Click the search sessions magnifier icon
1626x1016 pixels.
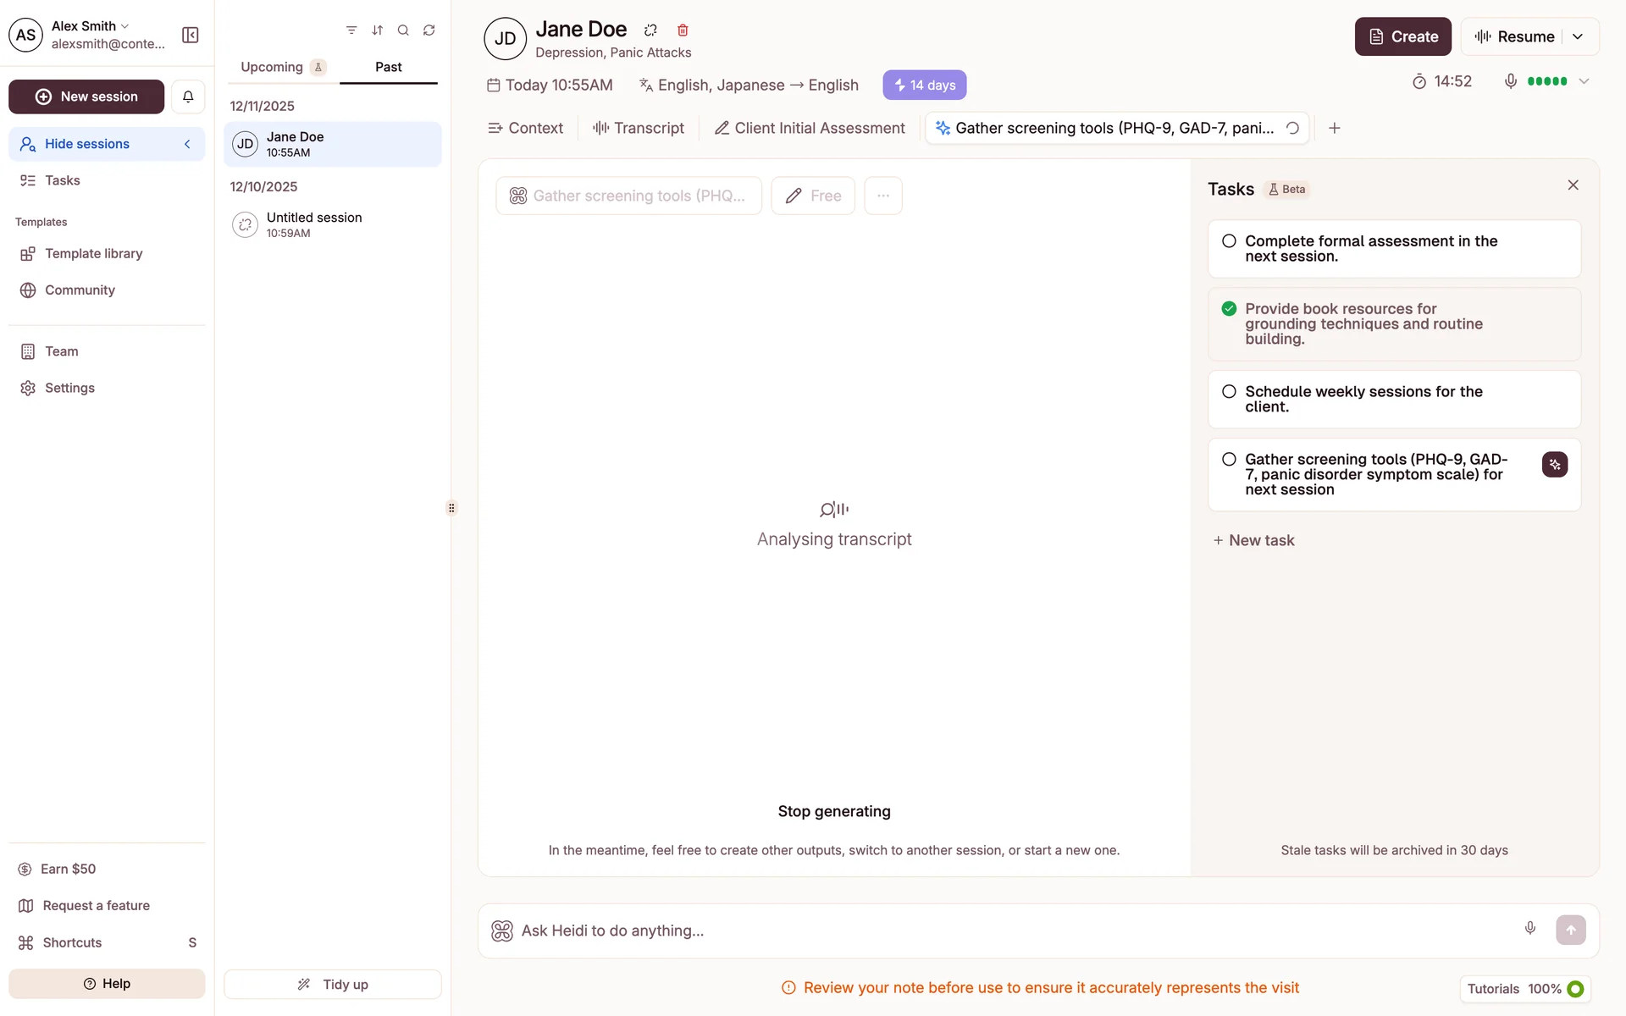(403, 30)
